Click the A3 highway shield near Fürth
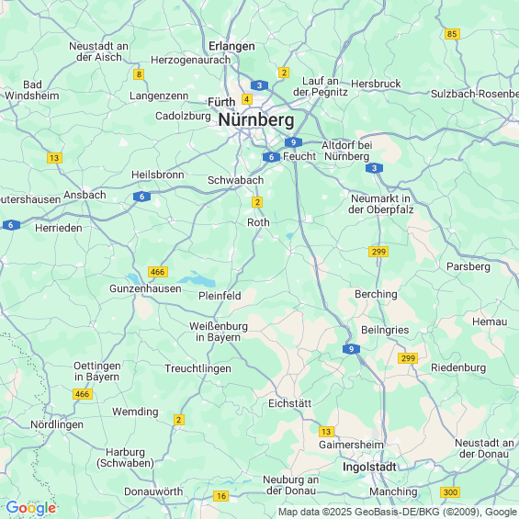 [x=259, y=85]
